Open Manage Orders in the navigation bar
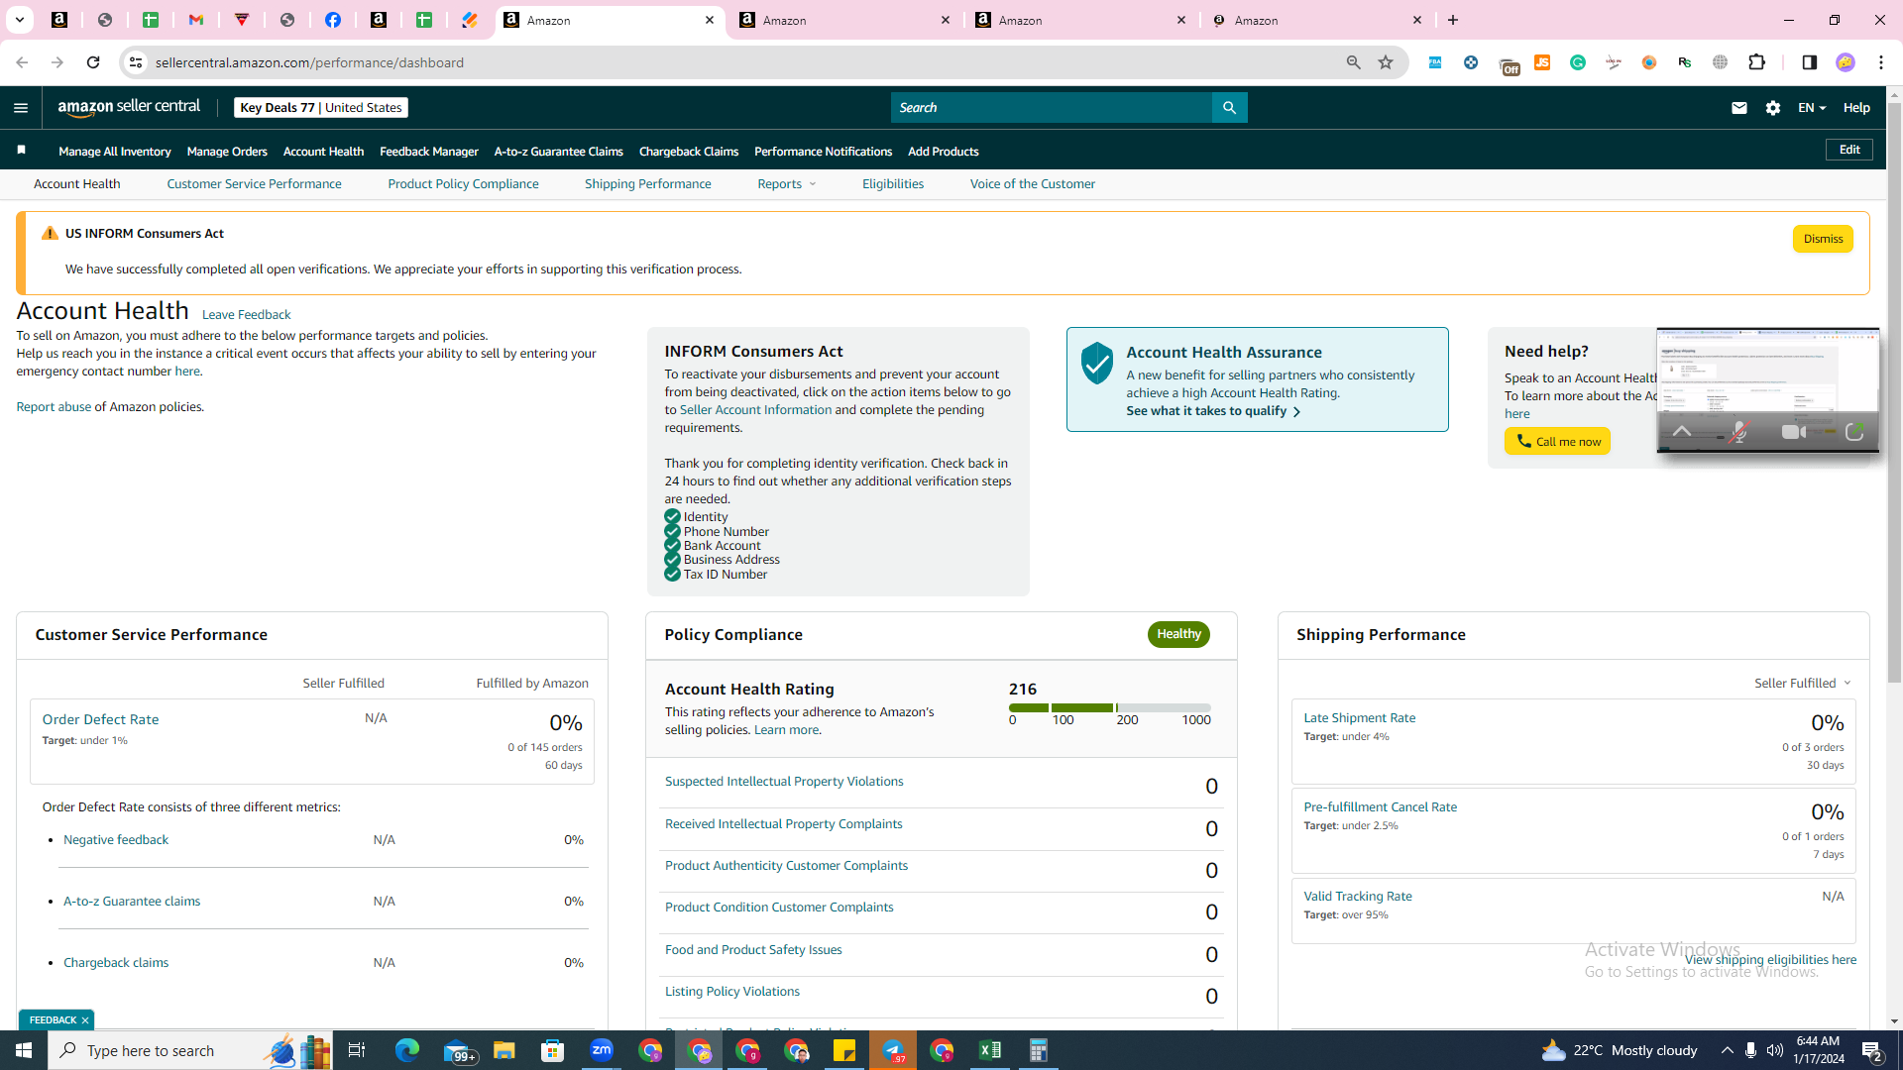The width and height of the screenshot is (1903, 1070). [227, 152]
